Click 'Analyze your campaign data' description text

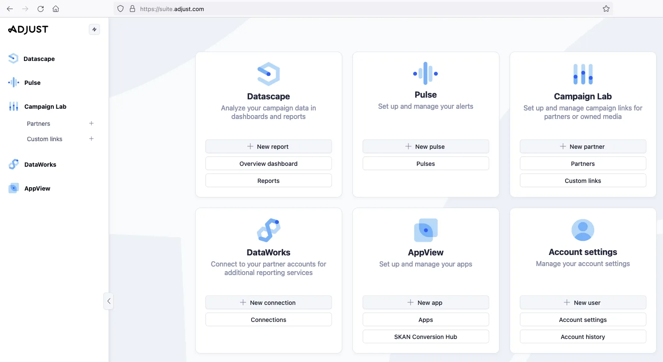point(268,112)
